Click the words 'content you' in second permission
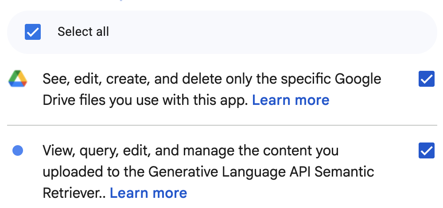This screenshot has height=208, width=443. coord(301,151)
